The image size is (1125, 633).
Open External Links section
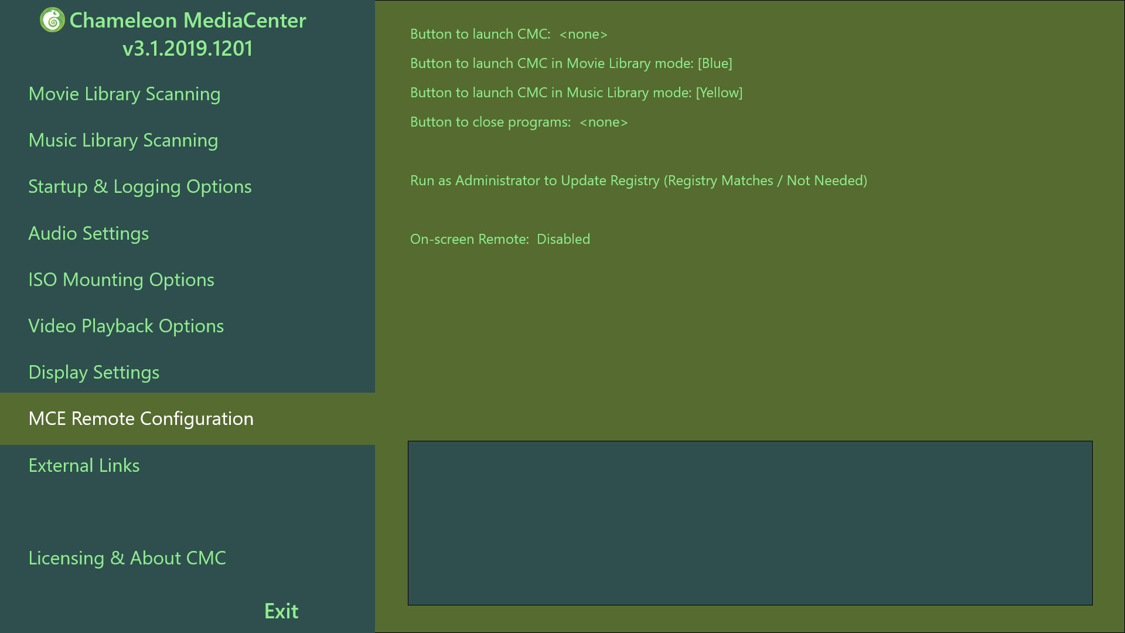pos(84,465)
